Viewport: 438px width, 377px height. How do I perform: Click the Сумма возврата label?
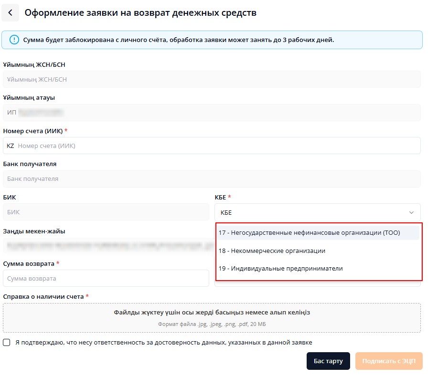click(29, 264)
